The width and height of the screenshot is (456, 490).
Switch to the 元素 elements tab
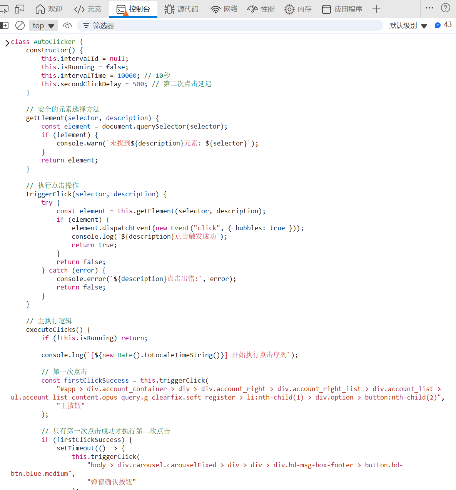pyautogui.click(x=88, y=9)
